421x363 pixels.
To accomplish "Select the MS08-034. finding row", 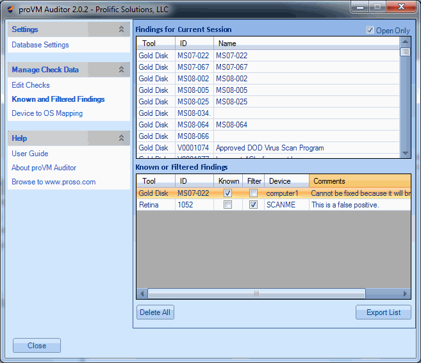I will click(268, 113).
